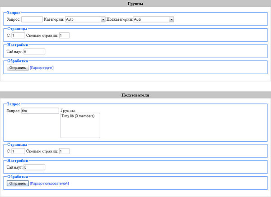
Task: Click the 'Категории:' label text
Action: (x=54, y=19)
